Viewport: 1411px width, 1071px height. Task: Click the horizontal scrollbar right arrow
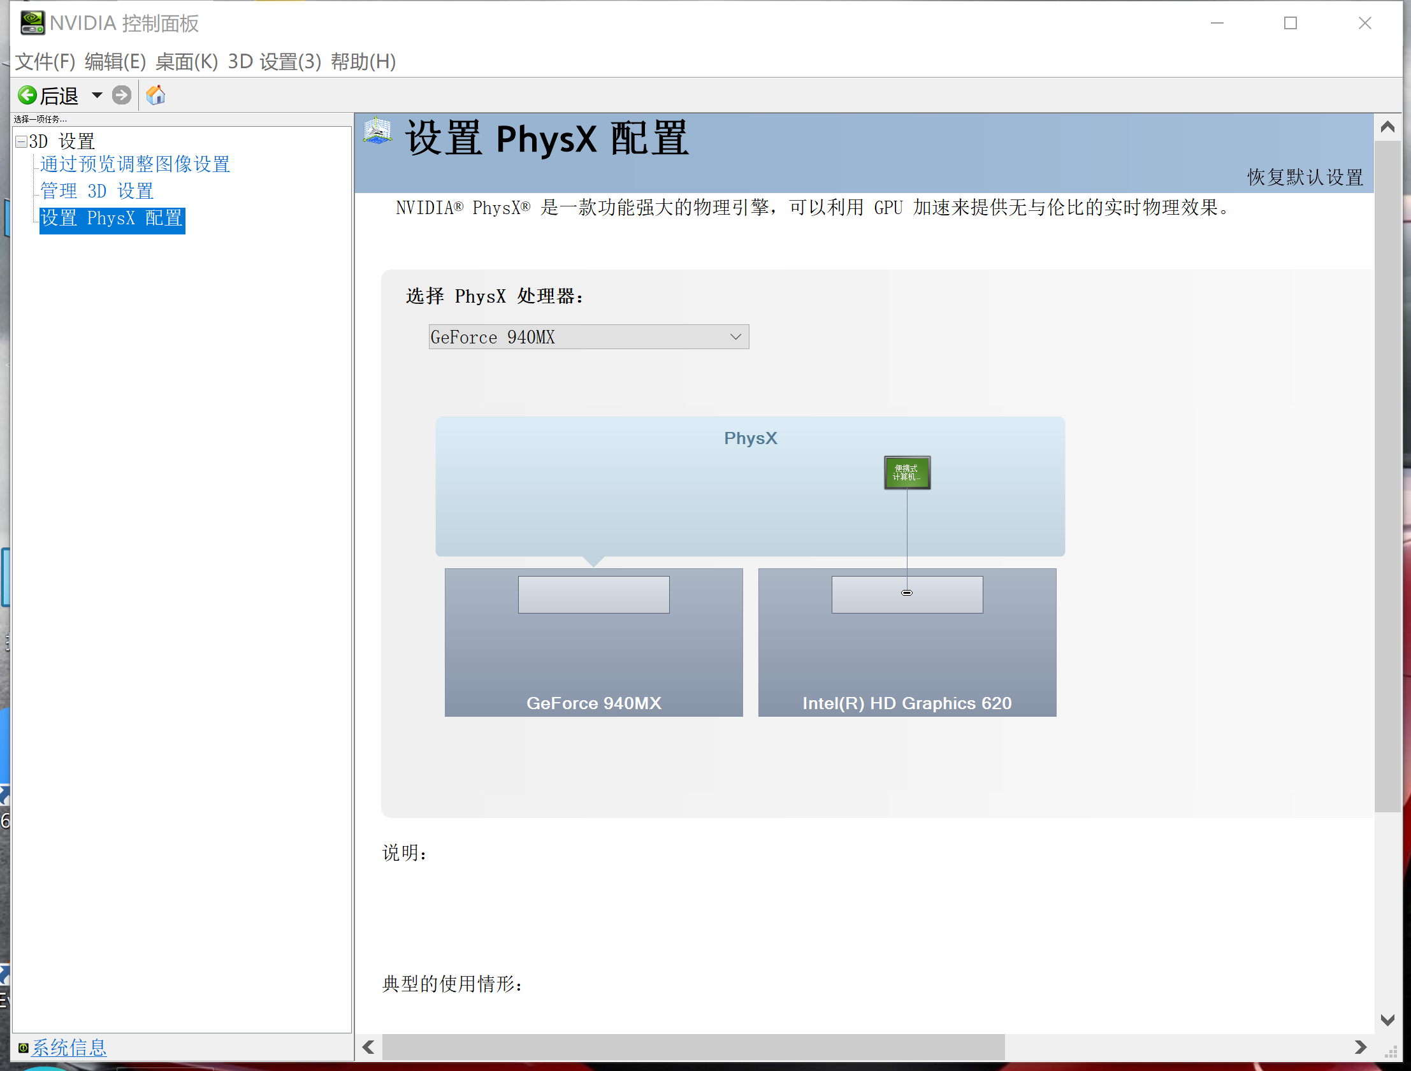click(x=1360, y=1047)
